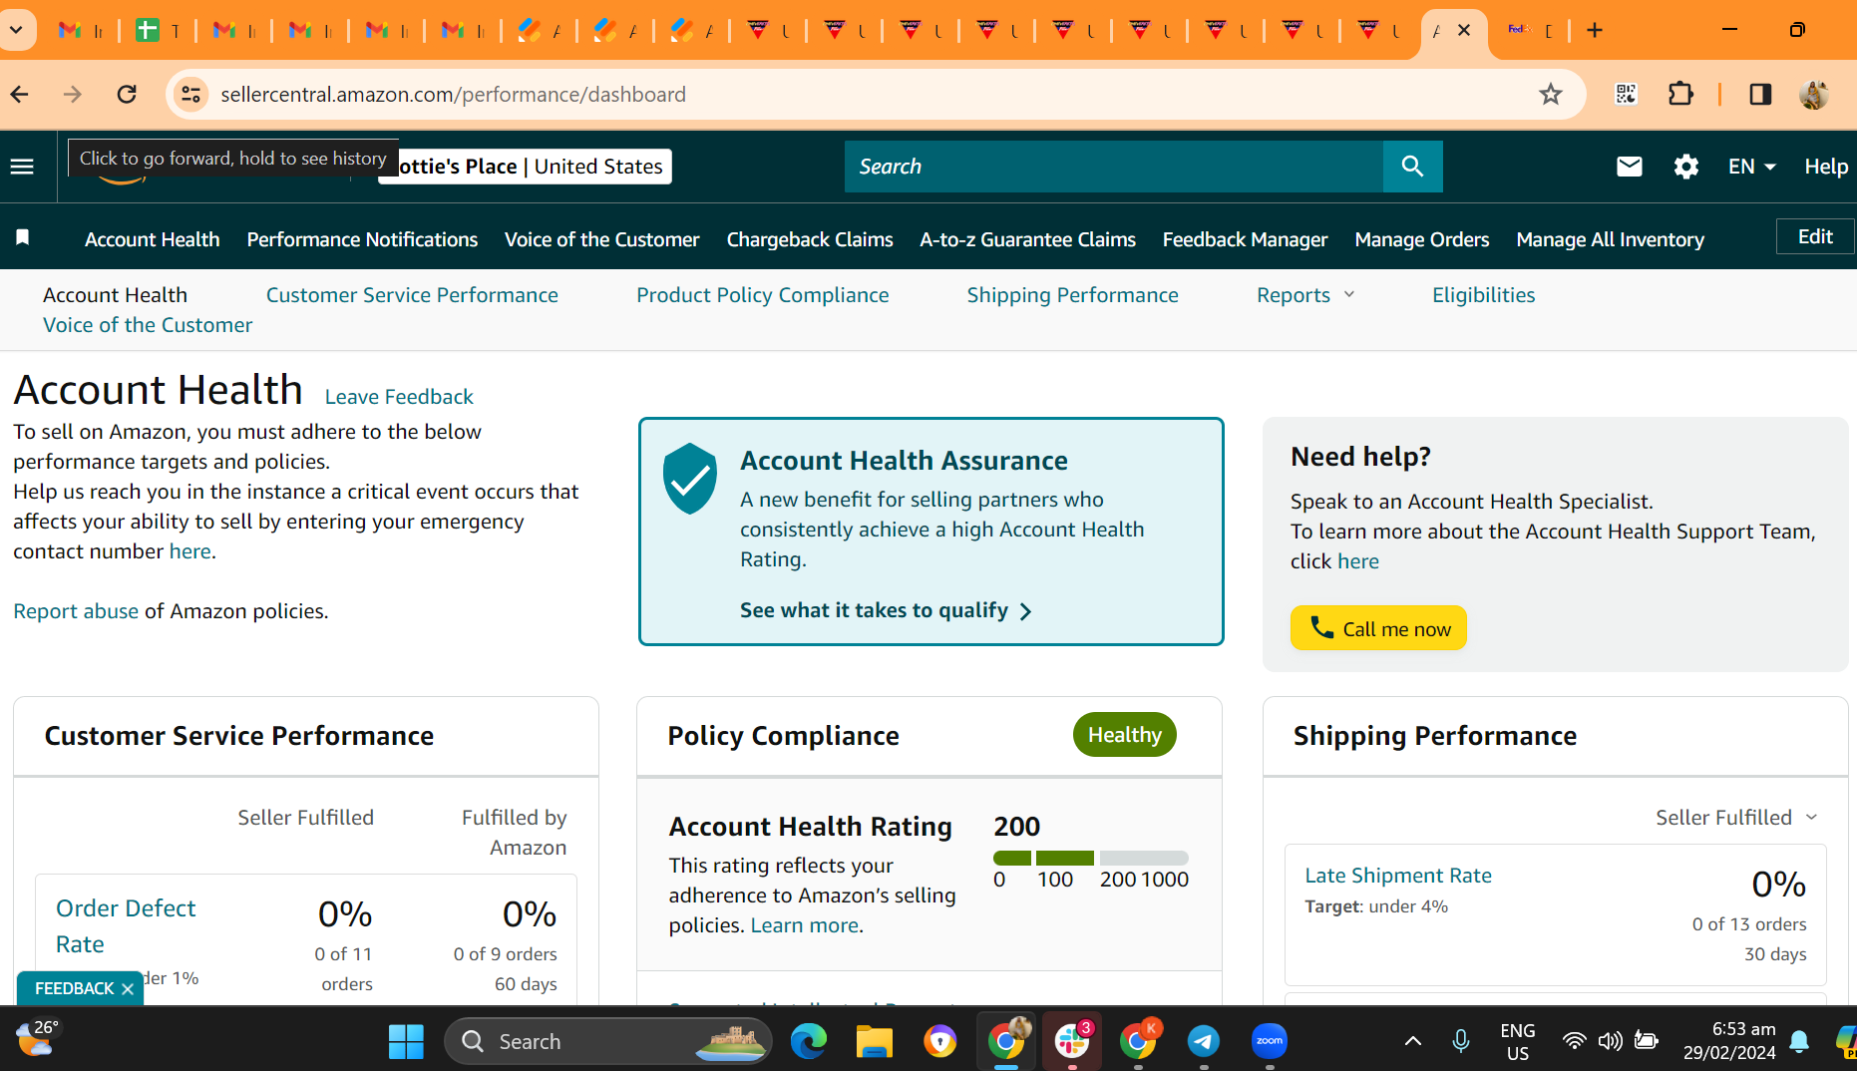The image size is (1857, 1071).
Task: Click the Seller Central search field
Action: click(1114, 167)
